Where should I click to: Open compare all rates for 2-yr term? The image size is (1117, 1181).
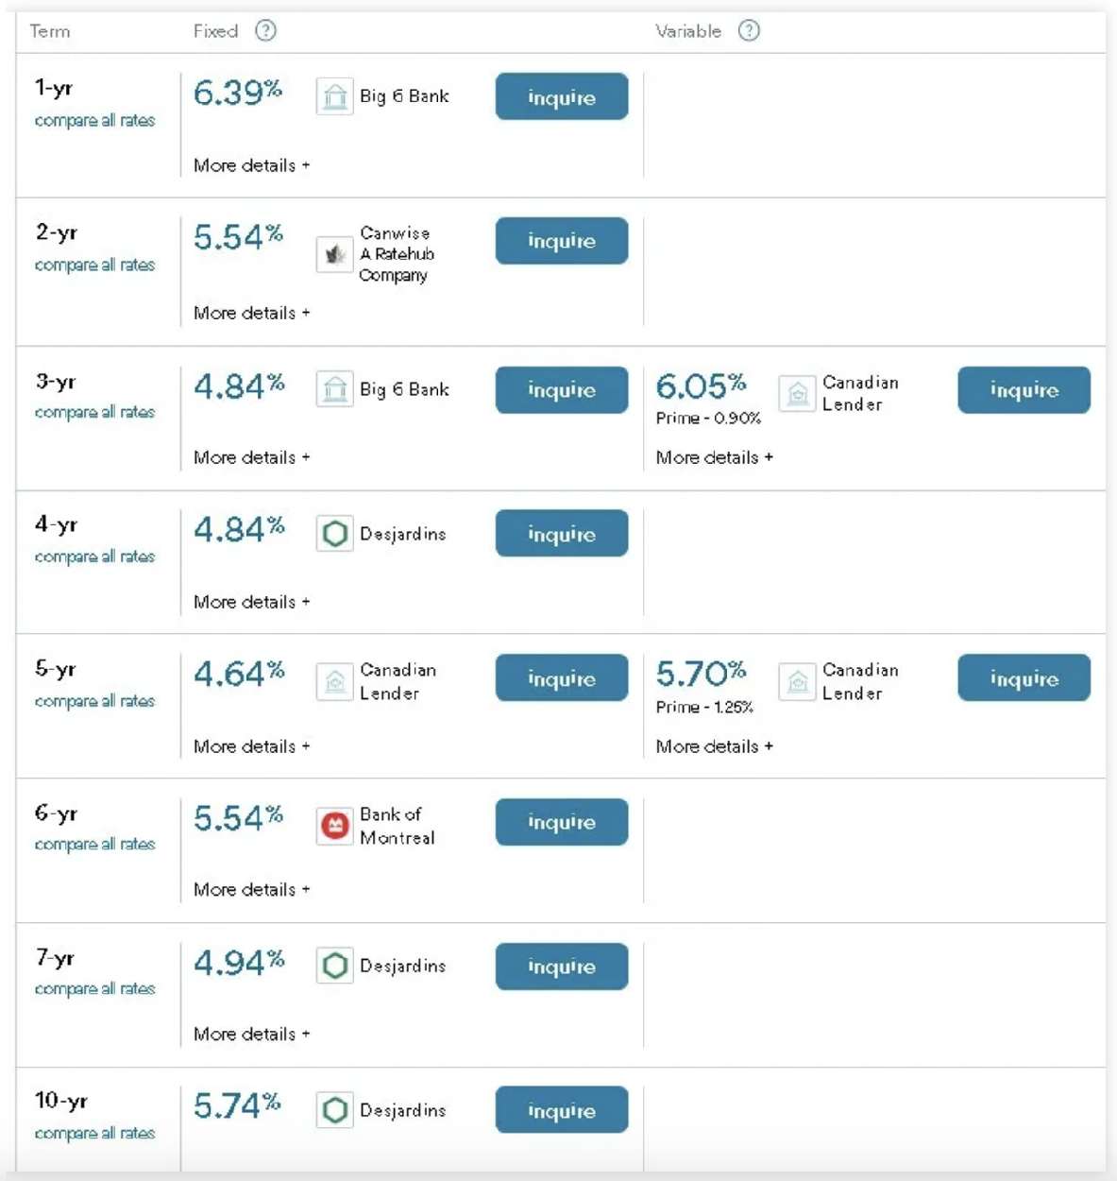point(94,265)
